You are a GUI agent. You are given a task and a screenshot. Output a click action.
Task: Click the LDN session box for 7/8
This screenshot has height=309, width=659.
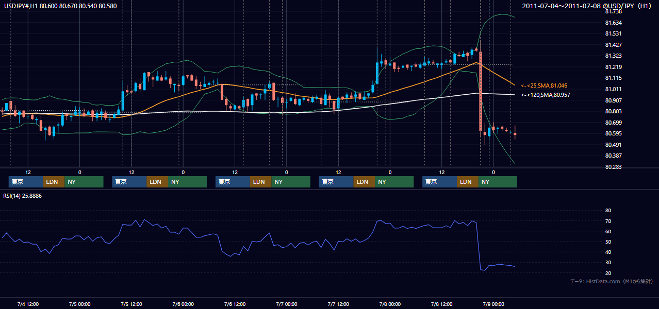click(467, 182)
